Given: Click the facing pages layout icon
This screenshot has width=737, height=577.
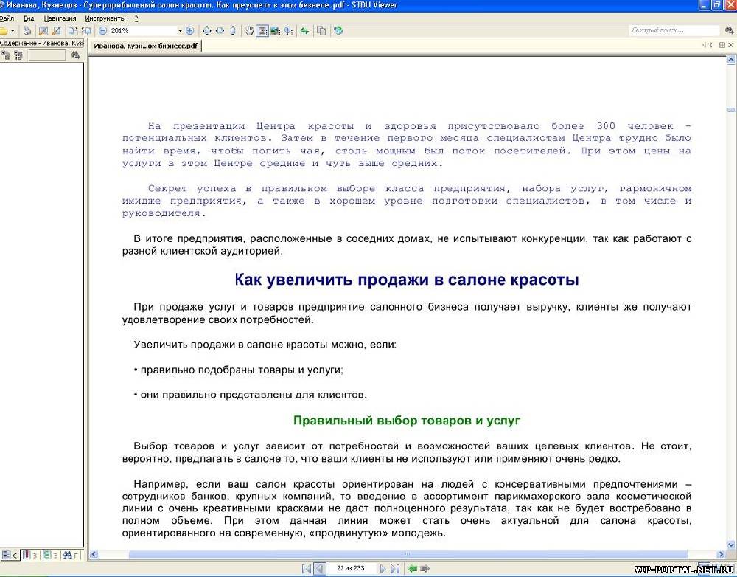Looking at the screenshot, I should click(85, 30).
